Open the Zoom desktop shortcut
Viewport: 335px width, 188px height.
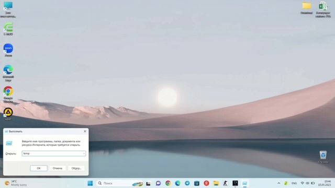coord(8,50)
